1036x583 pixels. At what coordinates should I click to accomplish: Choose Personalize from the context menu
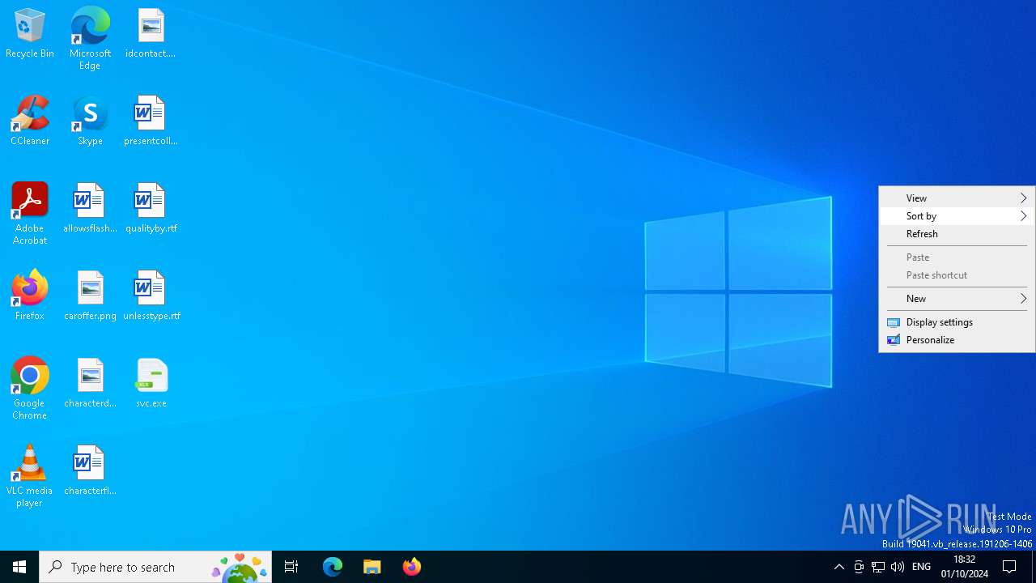957,340
